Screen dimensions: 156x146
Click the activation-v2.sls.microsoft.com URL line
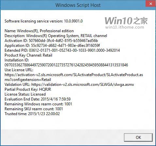tap(74, 75)
